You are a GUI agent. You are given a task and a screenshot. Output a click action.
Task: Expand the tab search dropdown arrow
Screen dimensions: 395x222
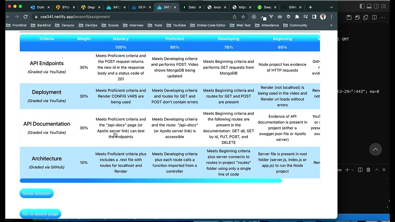pyautogui.click(x=331, y=7)
